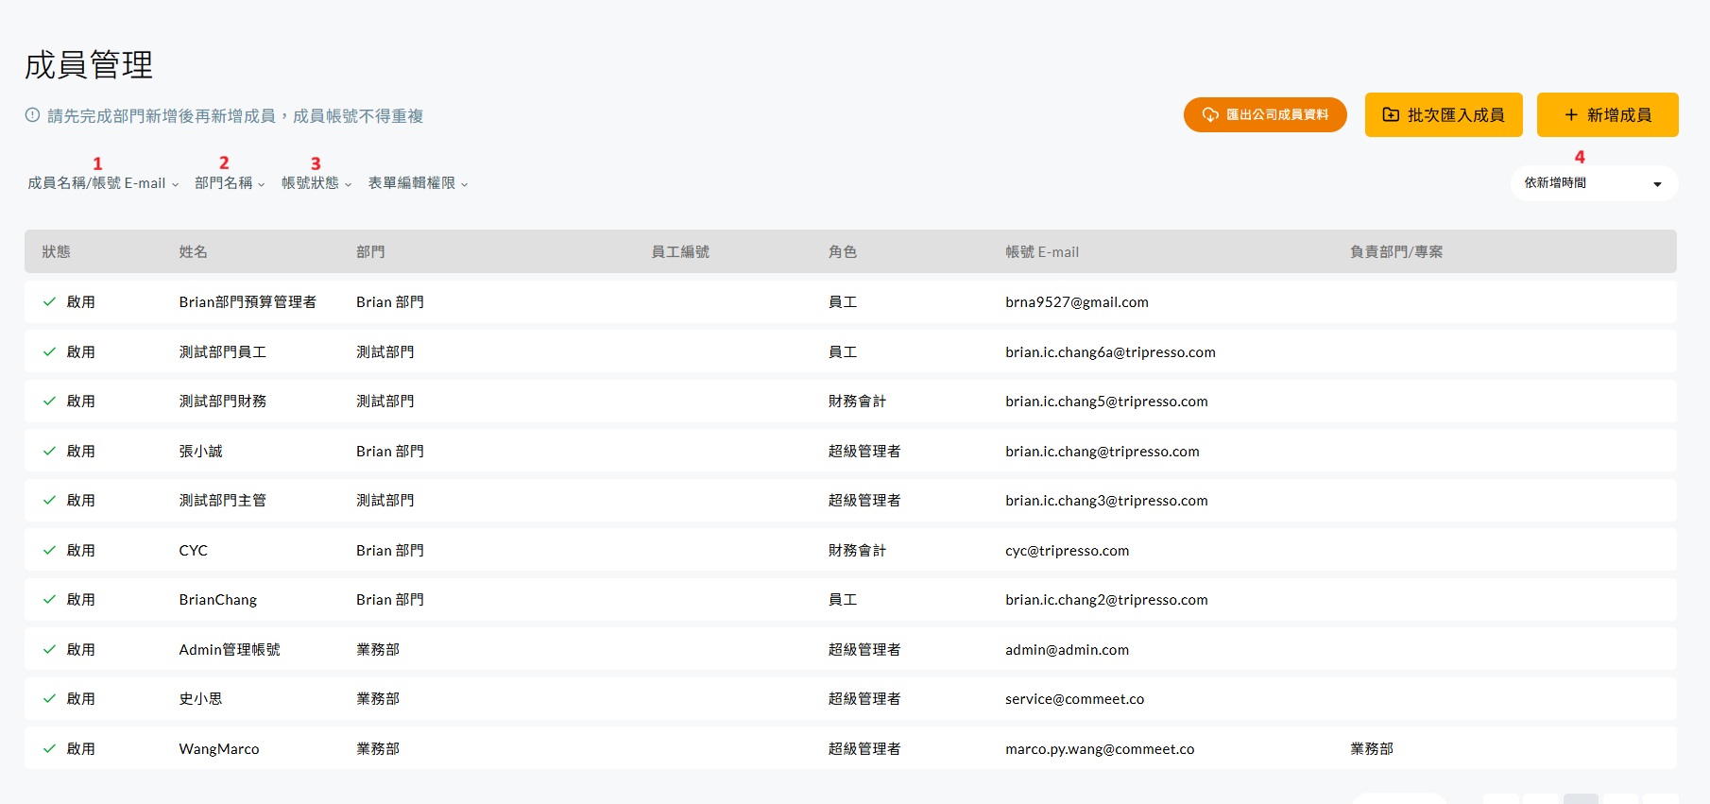Expand the 帳號狀態 filter dropdown

click(x=316, y=183)
